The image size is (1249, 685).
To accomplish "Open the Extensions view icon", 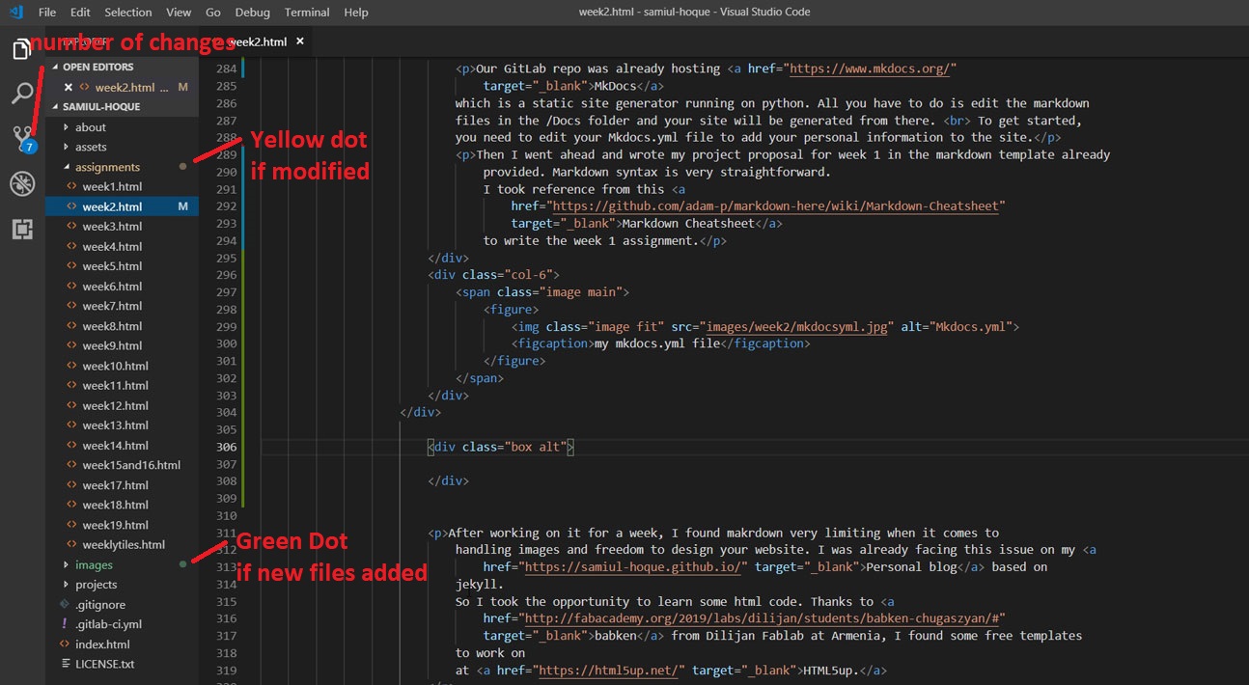I will 21,229.
